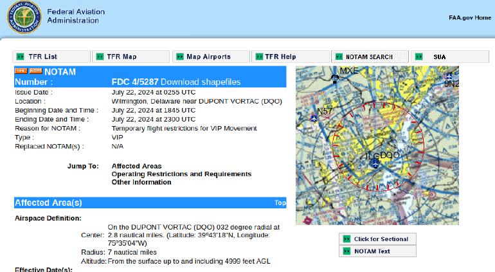The image size is (495, 272).
Task: Click the Download shapefiles link
Action: [201, 82]
